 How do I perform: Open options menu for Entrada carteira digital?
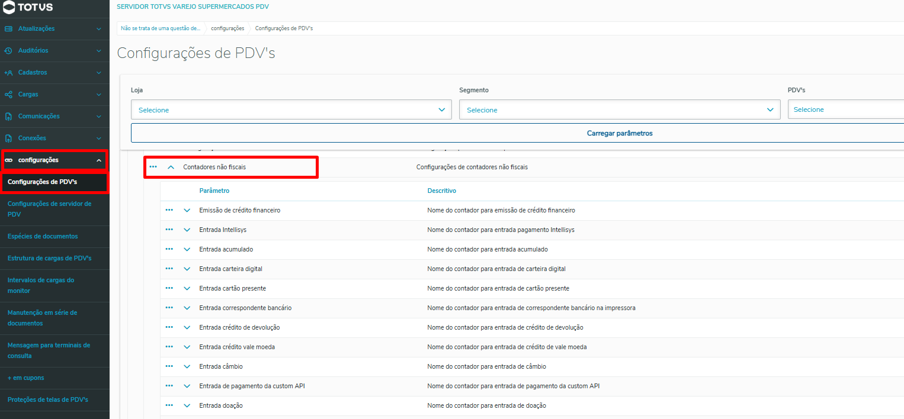click(x=169, y=269)
